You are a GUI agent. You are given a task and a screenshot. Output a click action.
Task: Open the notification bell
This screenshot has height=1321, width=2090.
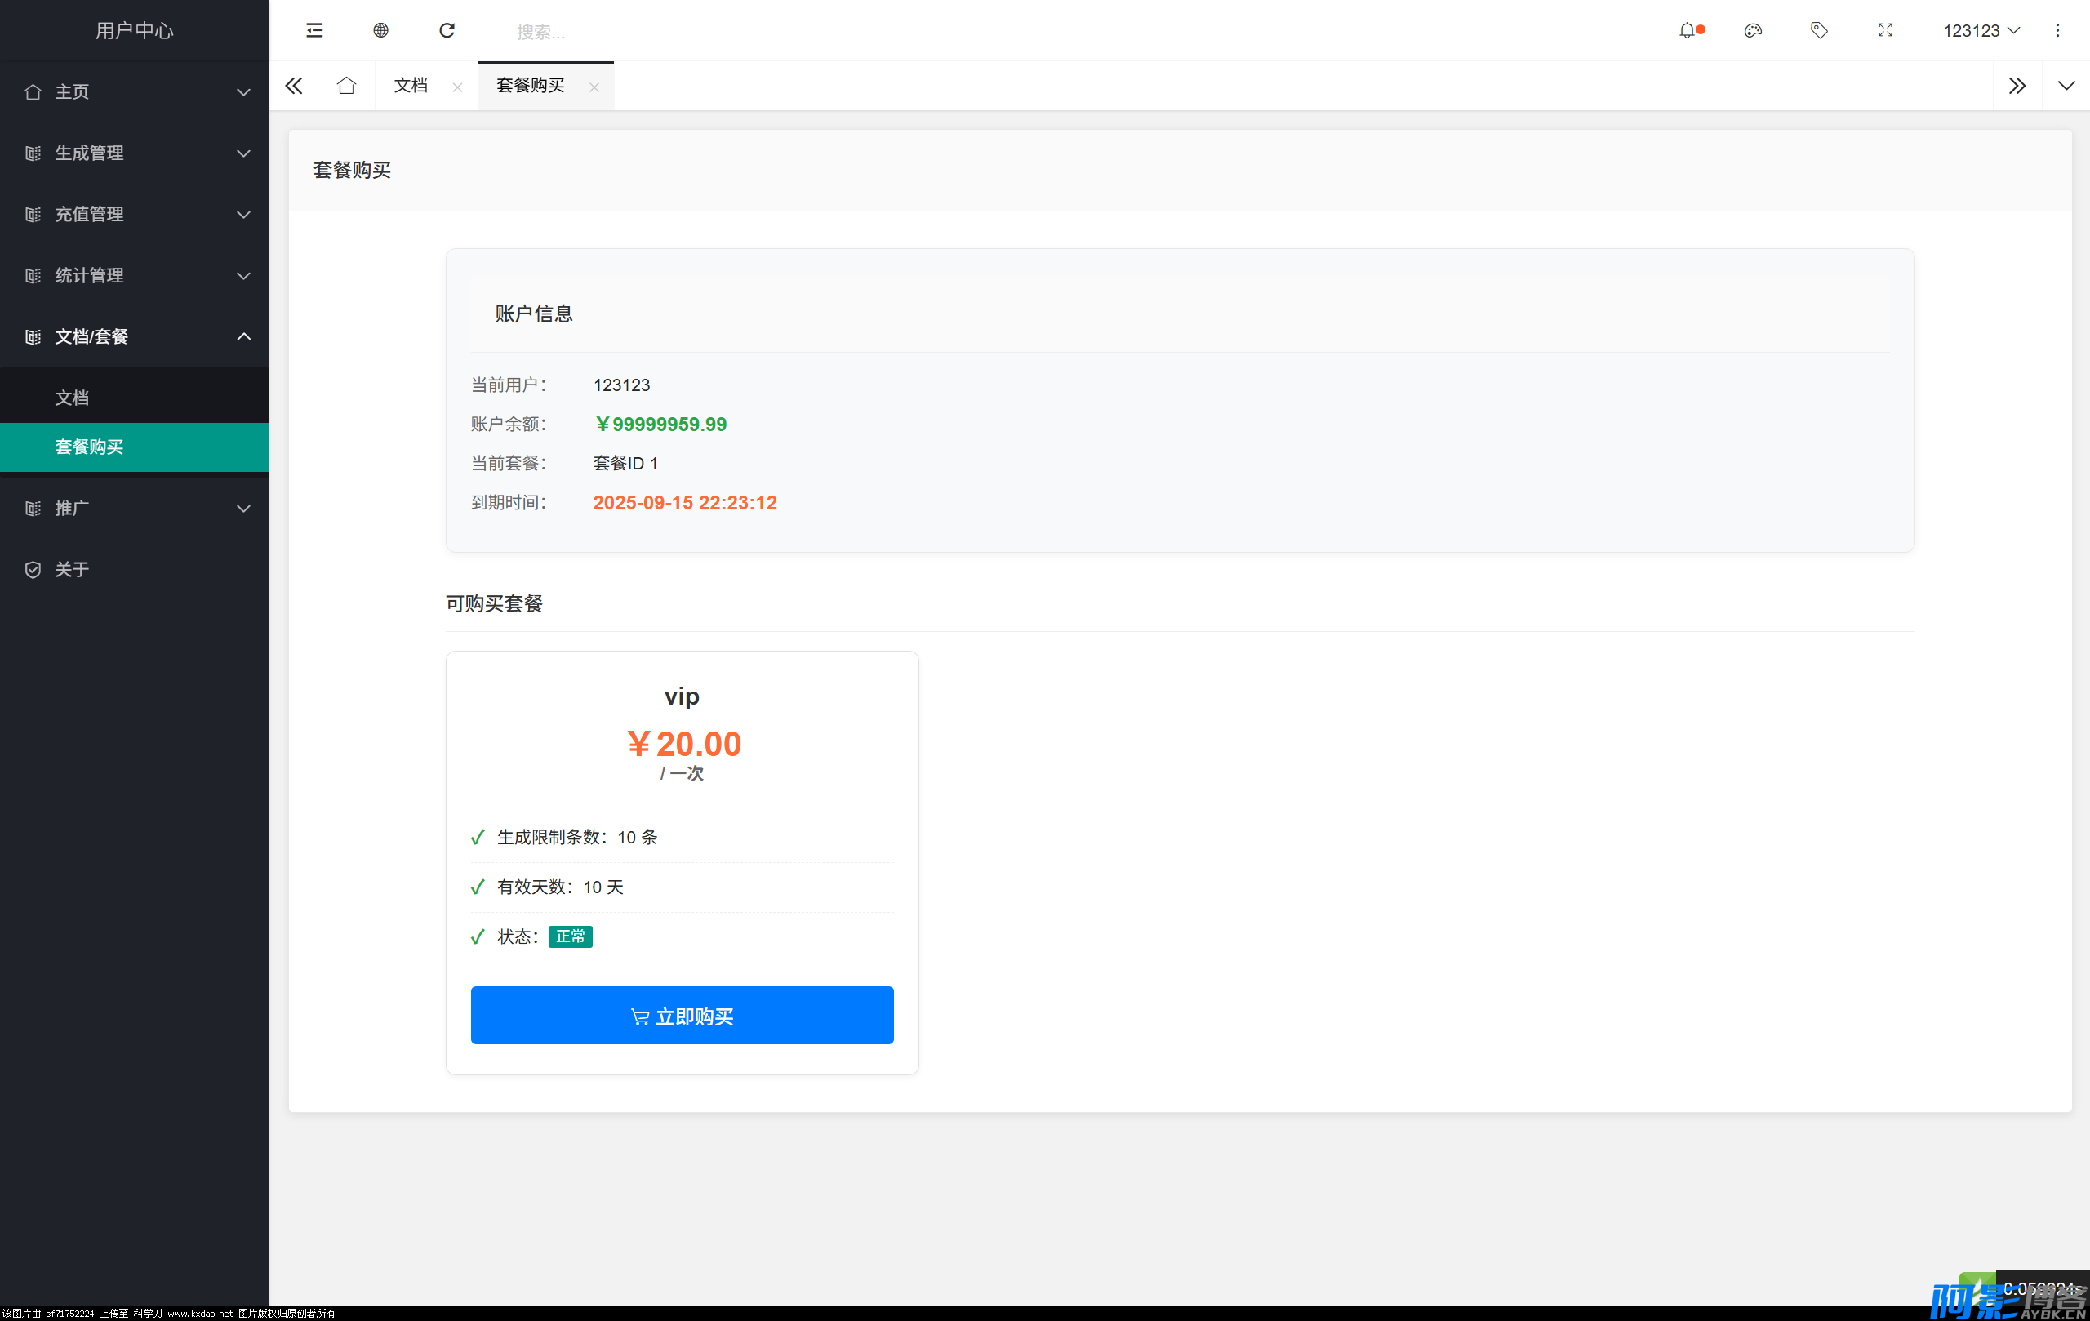click(x=1687, y=30)
